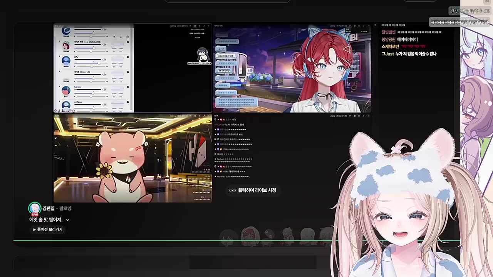
Task: Click the 김편집 streamer name
Action: 49,208
